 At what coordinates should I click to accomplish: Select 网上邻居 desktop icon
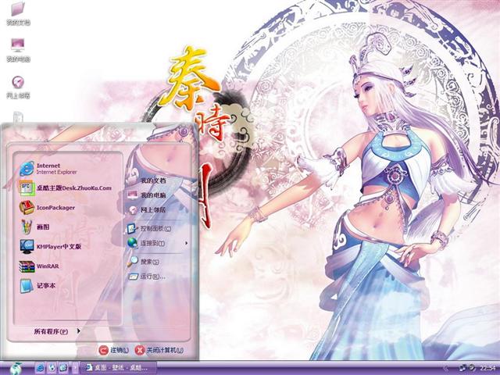[x=18, y=87]
